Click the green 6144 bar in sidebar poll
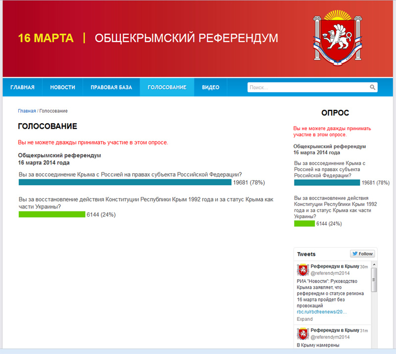The height and width of the screenshot is (354, 396). coord(304,223)
